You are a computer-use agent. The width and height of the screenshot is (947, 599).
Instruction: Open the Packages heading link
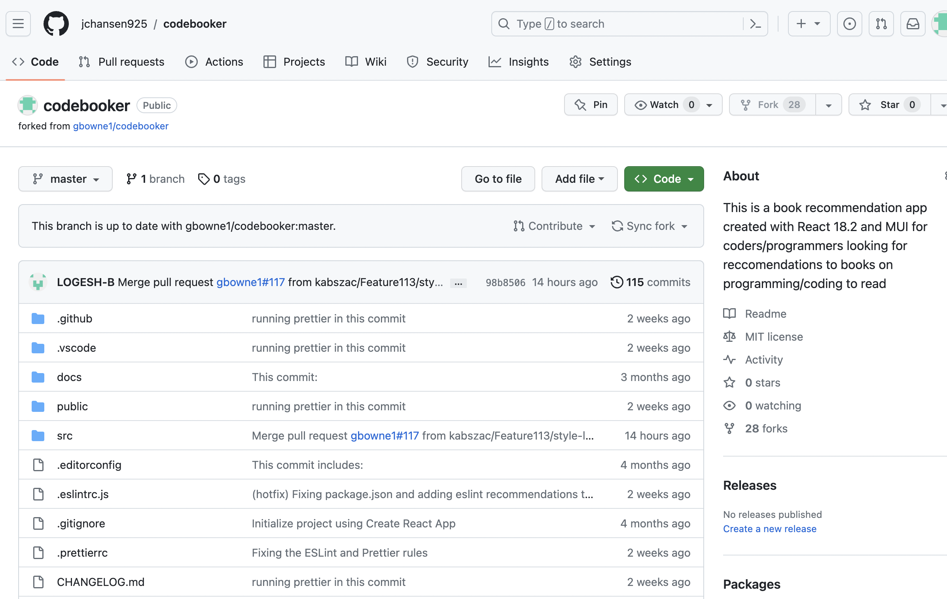752,584
